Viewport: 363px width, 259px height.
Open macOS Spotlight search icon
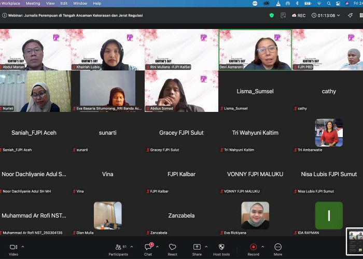pyautogui.click(x=329, y=4)
